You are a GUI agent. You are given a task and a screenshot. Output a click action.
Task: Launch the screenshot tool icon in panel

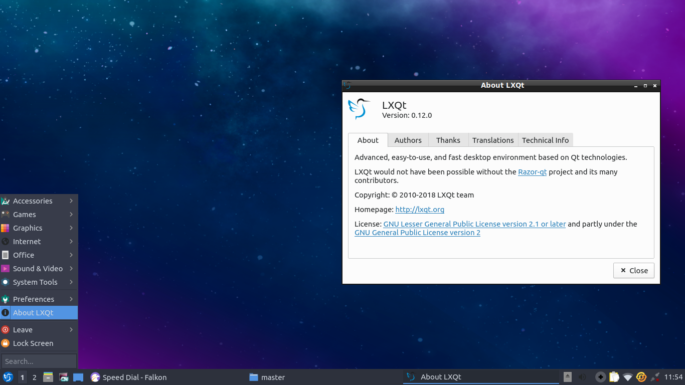coord(63,377)
